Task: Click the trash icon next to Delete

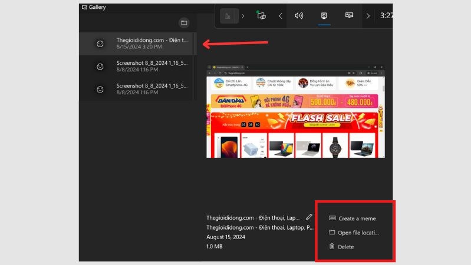Action: (332, 246)
